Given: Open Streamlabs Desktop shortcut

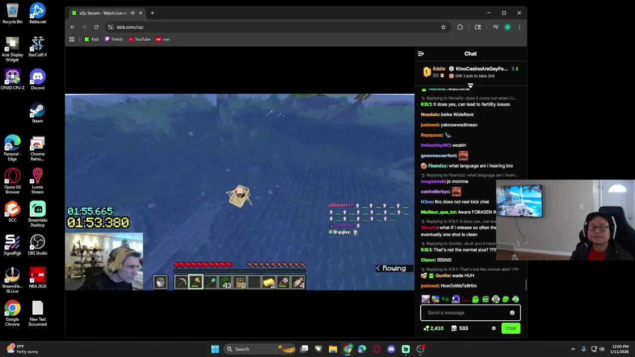Looking at the screenshot, I should (37, 215).
